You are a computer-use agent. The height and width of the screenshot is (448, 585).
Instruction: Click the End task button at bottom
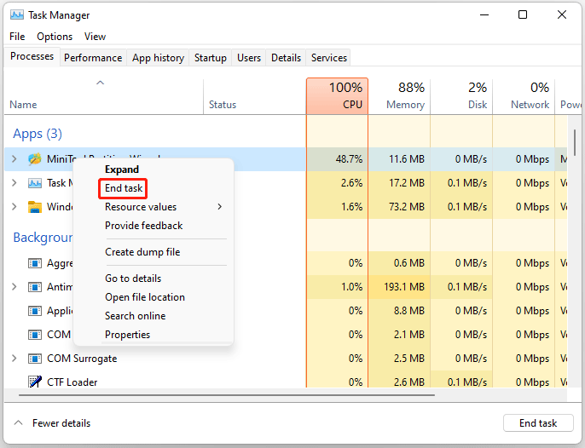538,423
